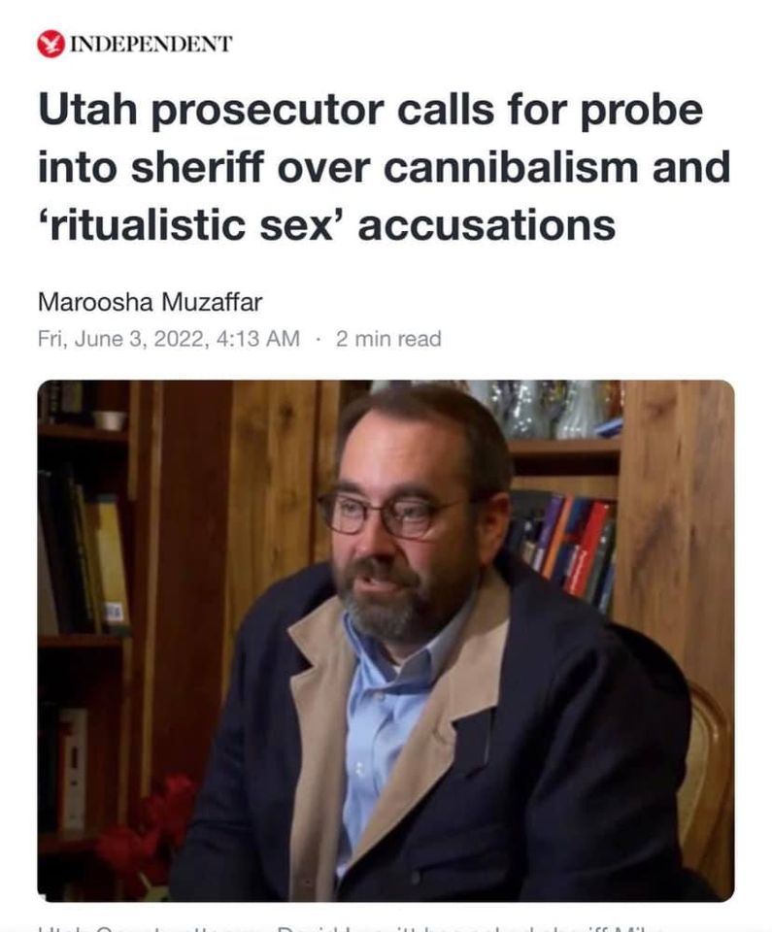Open author Maroosha Muzaffar's profile

click(x=150, y=302)
